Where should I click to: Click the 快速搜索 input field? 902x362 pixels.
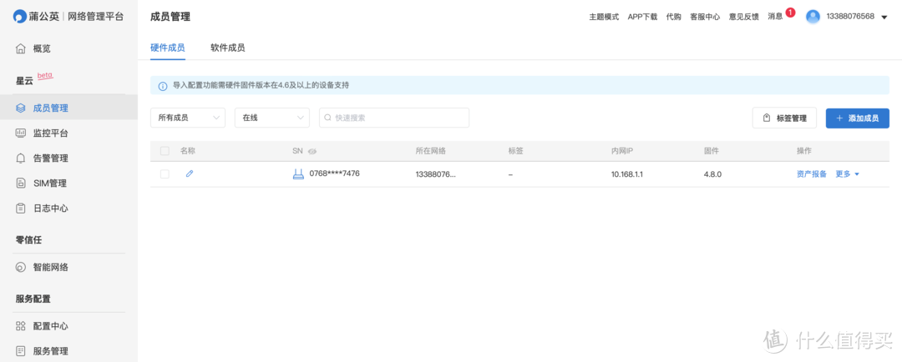pyautogui.click(x=394, y=118)
